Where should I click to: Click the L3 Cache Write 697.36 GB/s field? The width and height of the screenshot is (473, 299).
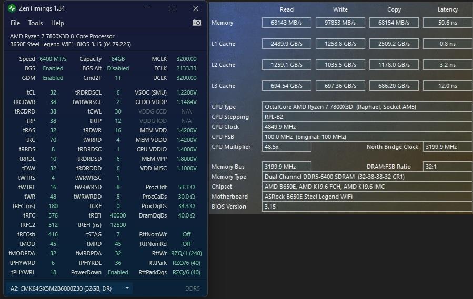(x=340, y=86)
